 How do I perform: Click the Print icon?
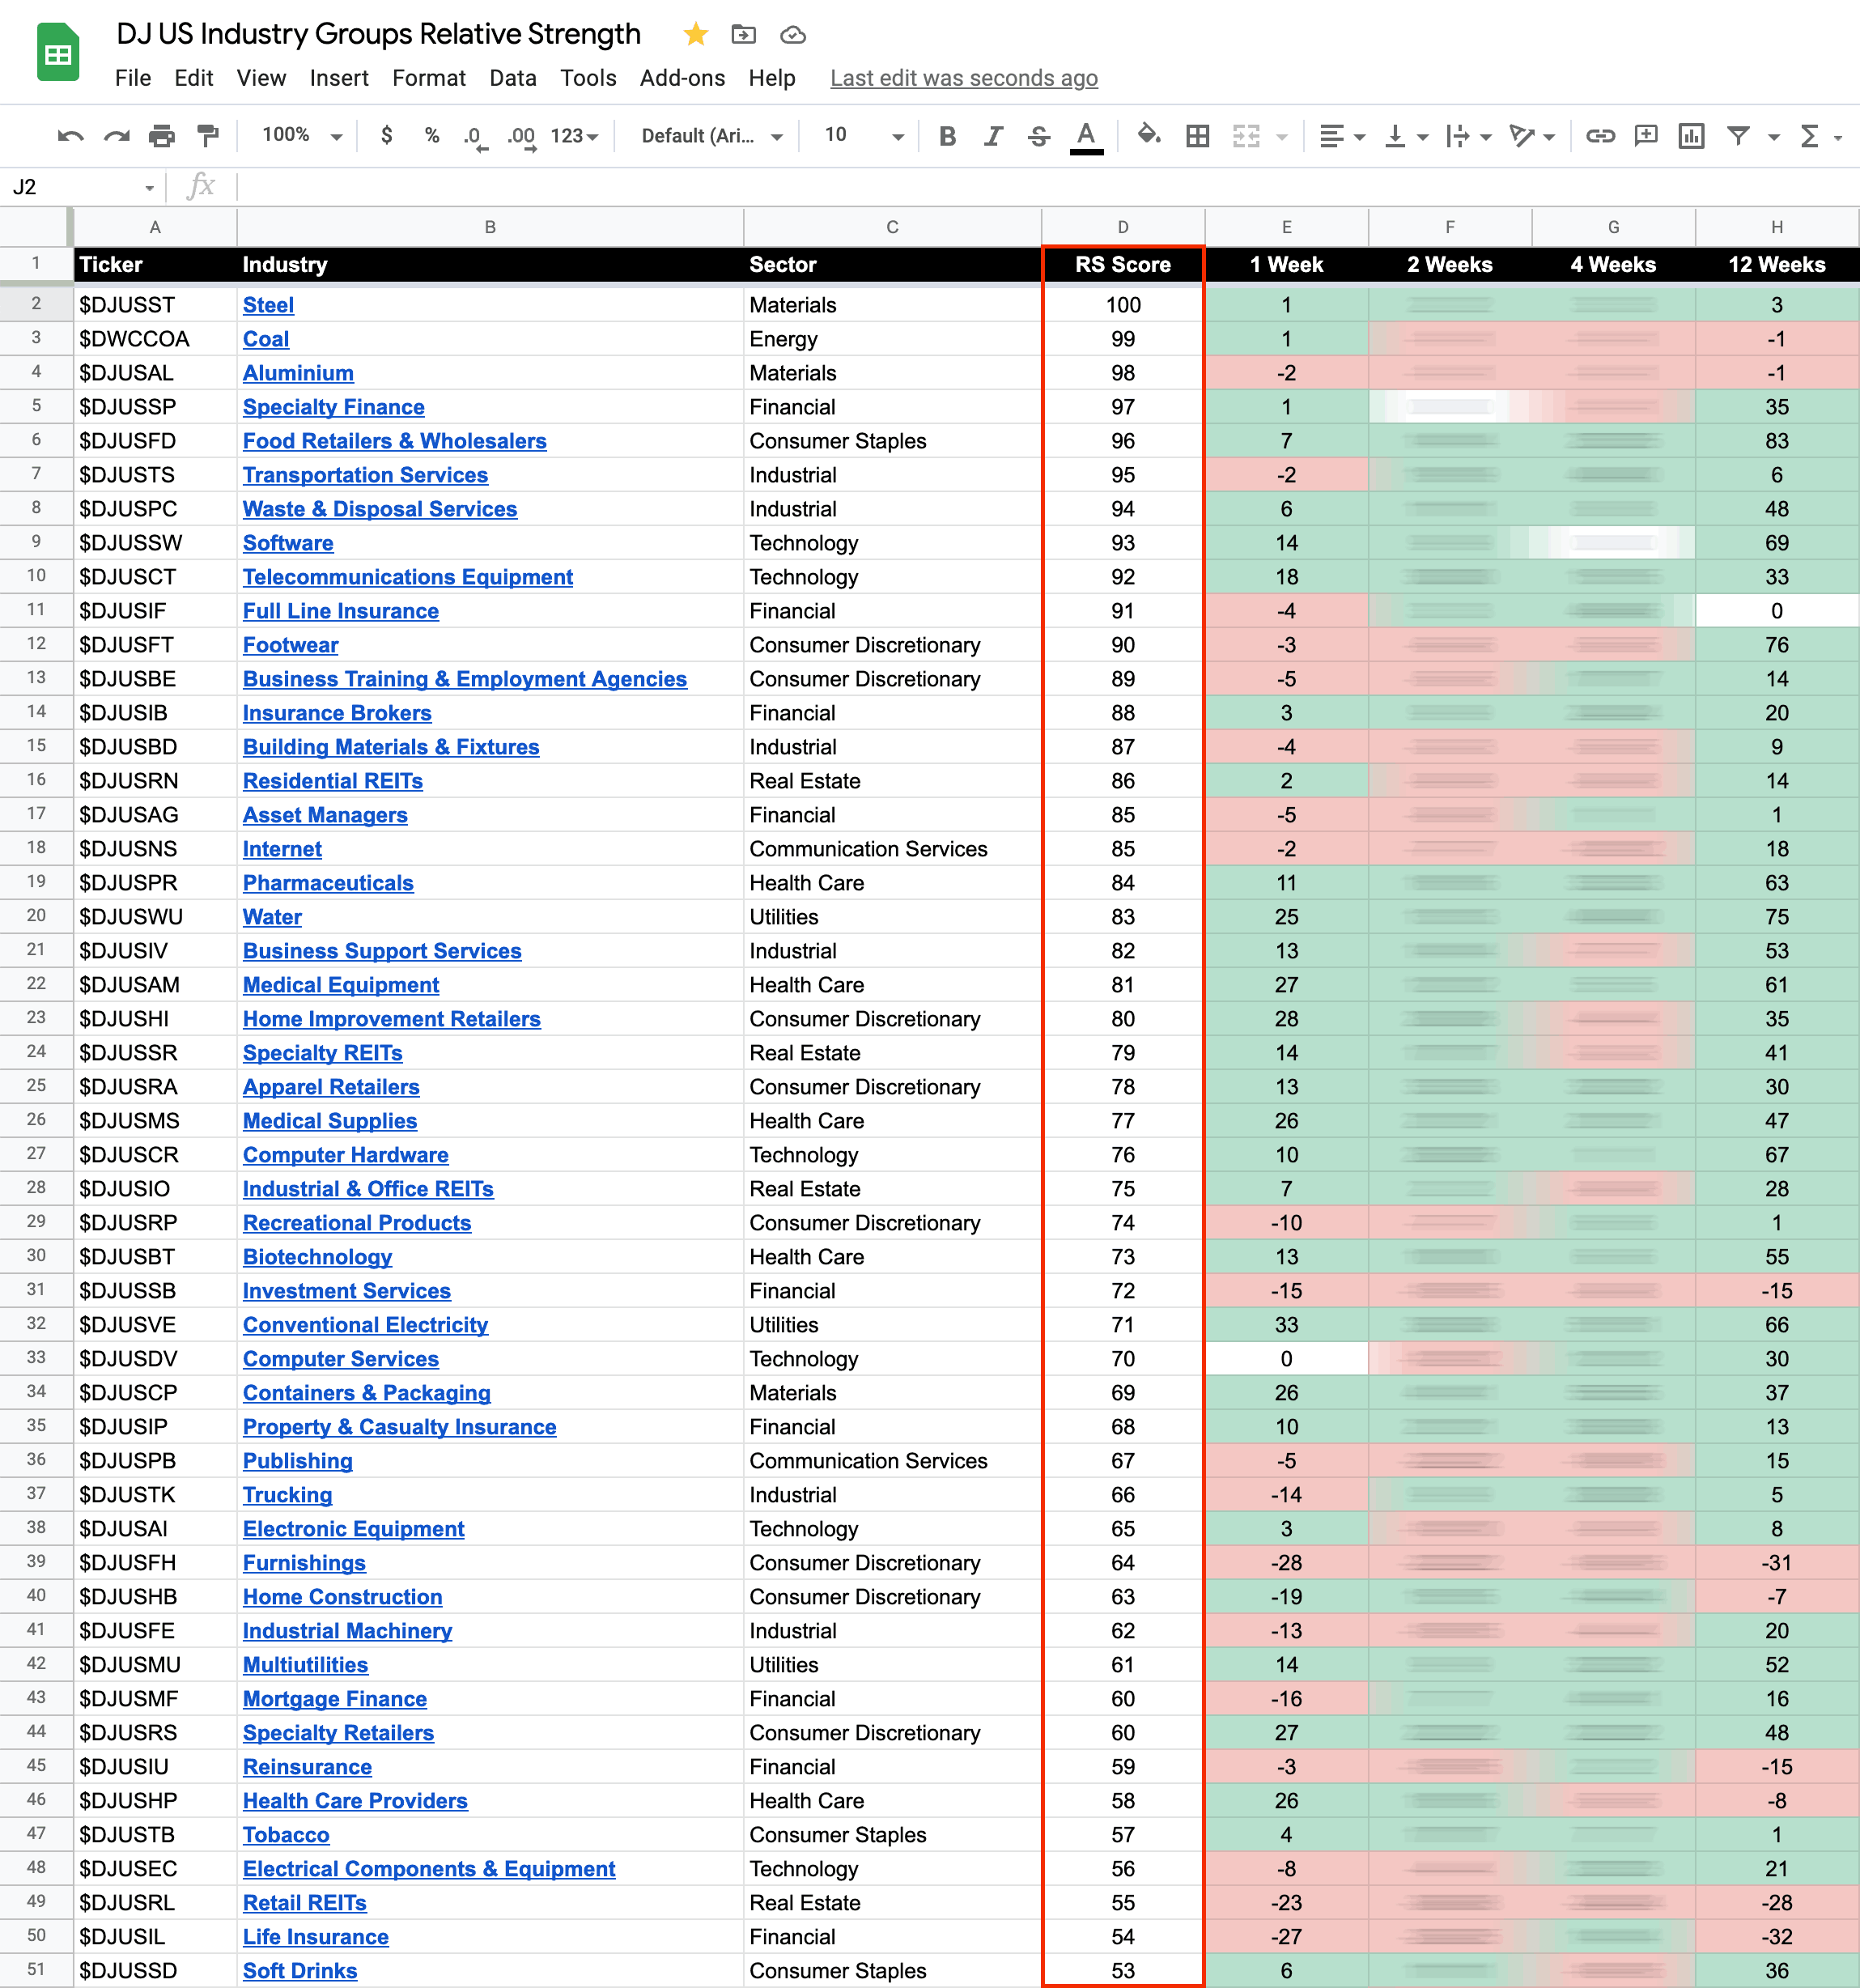[162, 136]
